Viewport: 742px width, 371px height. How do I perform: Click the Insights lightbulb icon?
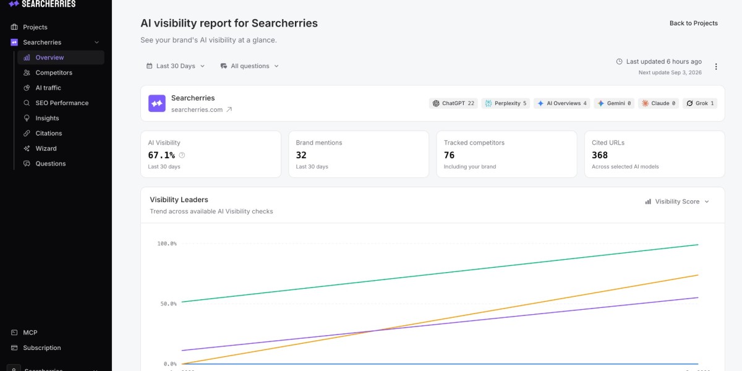click(x=27, y=118)
